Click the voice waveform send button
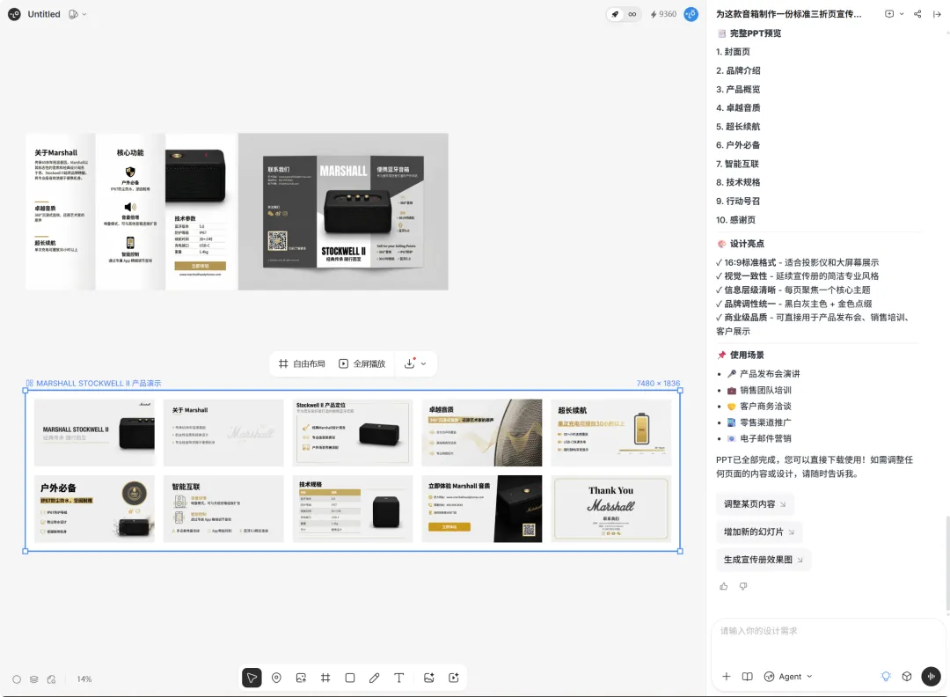The image size is (950, 697). [x=932, y=677]
